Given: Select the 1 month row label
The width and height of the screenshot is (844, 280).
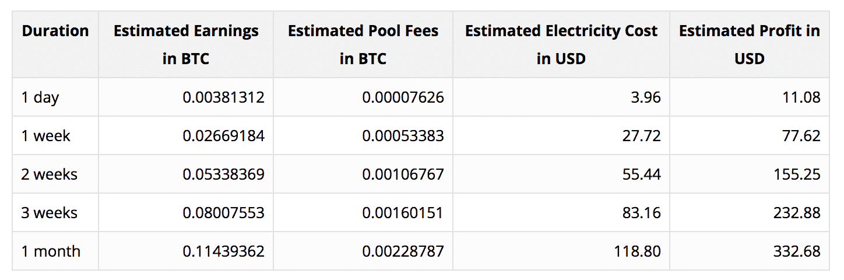Looking at the screenshot, I should click(51, 251).
